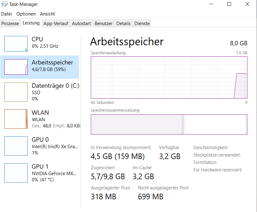Minimize the Task-Manager window
The image size is (257, 212).
point(211,4)
